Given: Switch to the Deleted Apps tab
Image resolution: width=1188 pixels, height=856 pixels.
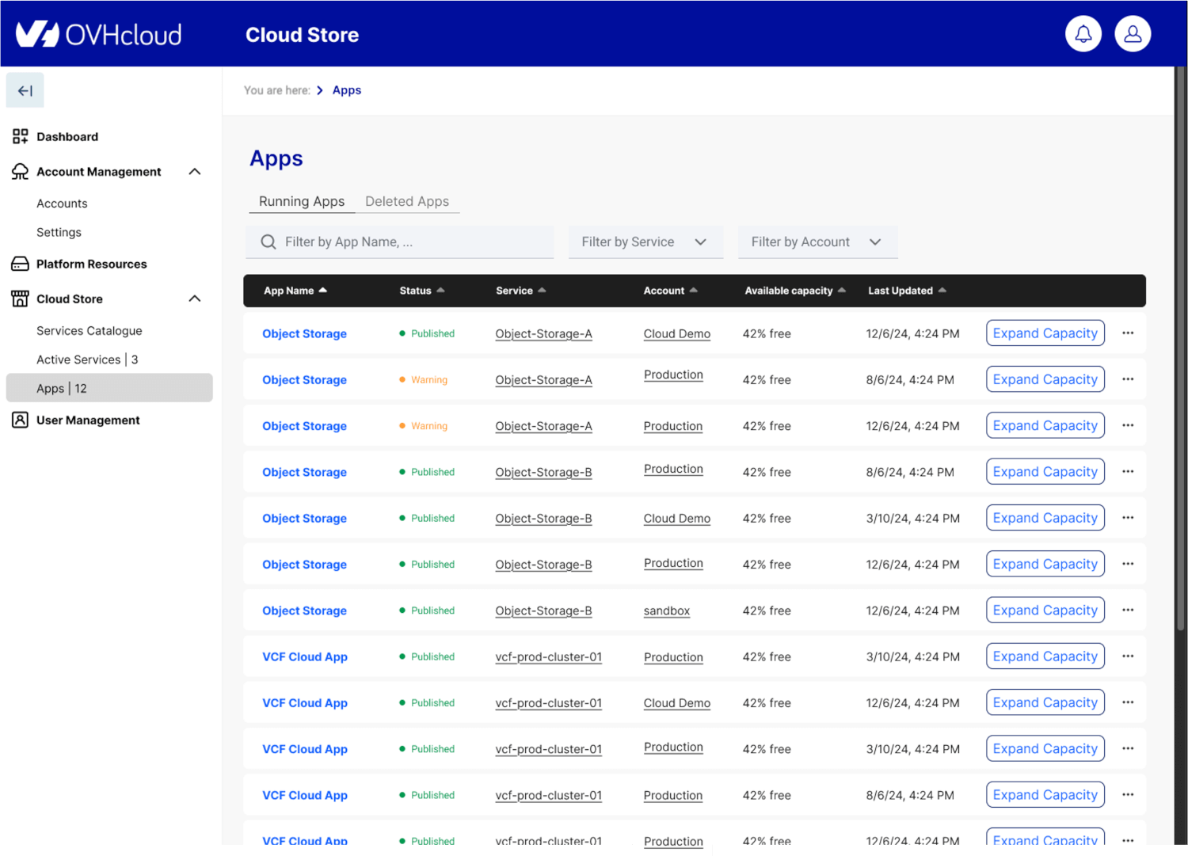Looking at the screenshot, I should 406,201.
